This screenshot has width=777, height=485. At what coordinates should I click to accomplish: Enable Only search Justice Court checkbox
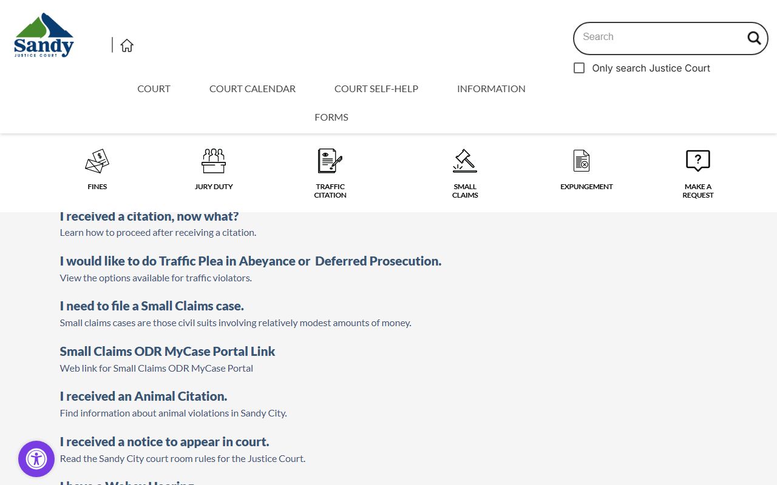pos(579,68)
